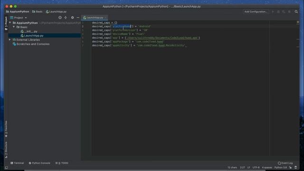Toggle read-only lock icon in status bar
This screenshot has width=304, height=171.
click(290, 168)
